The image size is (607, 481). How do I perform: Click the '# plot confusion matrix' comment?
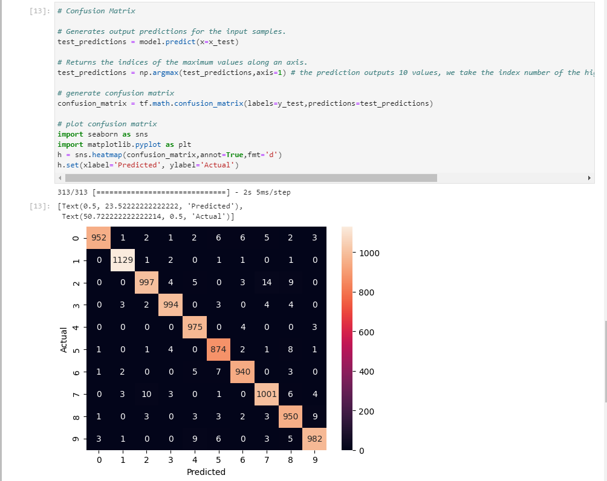(x=107, y=124)
